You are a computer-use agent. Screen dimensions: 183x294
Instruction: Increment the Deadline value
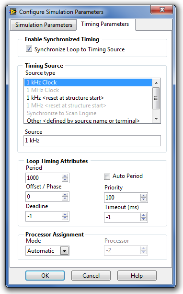[x=65, y=214]
